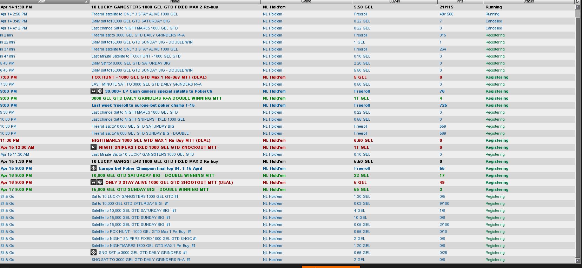The image size is (582, 268).
Task: Click the 55 GEL buy-in cell
Action: click(362, 189)
